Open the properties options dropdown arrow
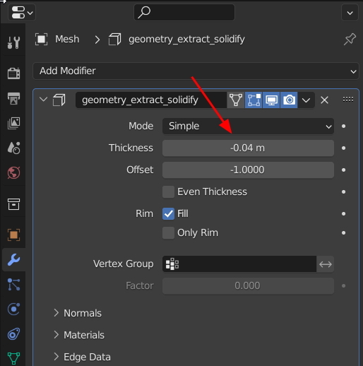This screenshot has height=366, width=363. pyautogui.click(x=350, y=13)
